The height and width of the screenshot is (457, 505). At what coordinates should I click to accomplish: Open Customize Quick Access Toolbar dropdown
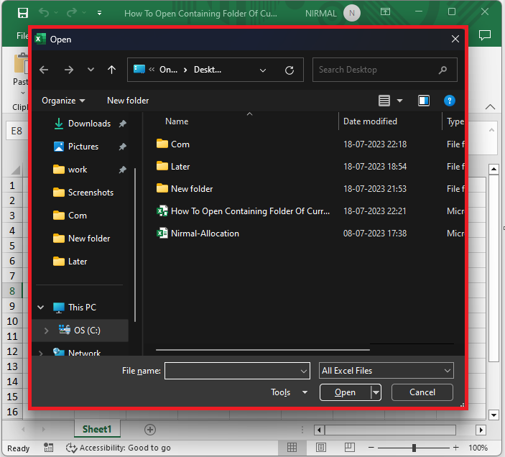(100, 13)
